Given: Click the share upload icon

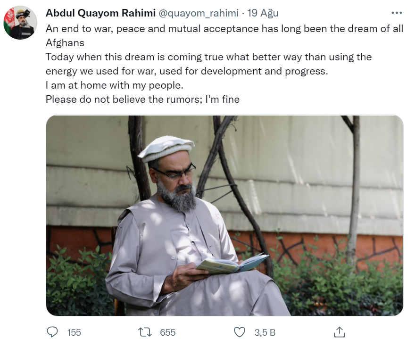Looking at the screenshot, I should [339, 332].
